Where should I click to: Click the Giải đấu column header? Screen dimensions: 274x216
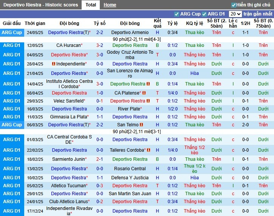point(12,23)
